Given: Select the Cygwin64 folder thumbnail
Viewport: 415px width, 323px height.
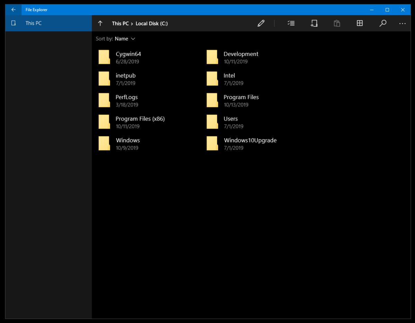Looking at the screenshot, I should point(104,57).
